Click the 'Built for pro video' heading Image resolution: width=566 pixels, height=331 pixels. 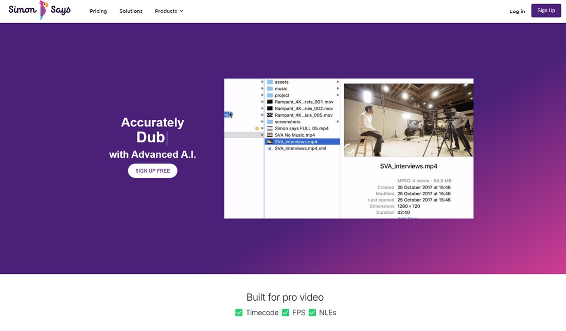tap(285, 298)
